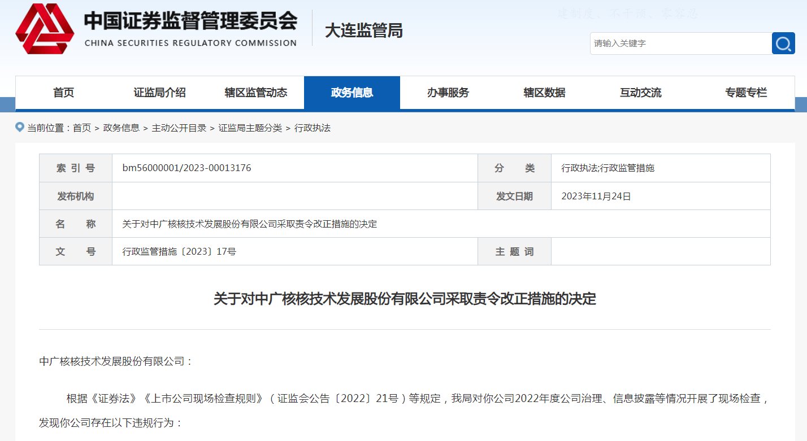Open the 办事服务 navigation tab
807x441 pixels.
click(x=448, y=93)
